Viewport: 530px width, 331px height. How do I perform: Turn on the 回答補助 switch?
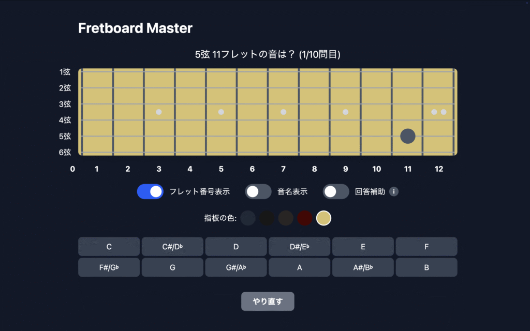[336, 191]
